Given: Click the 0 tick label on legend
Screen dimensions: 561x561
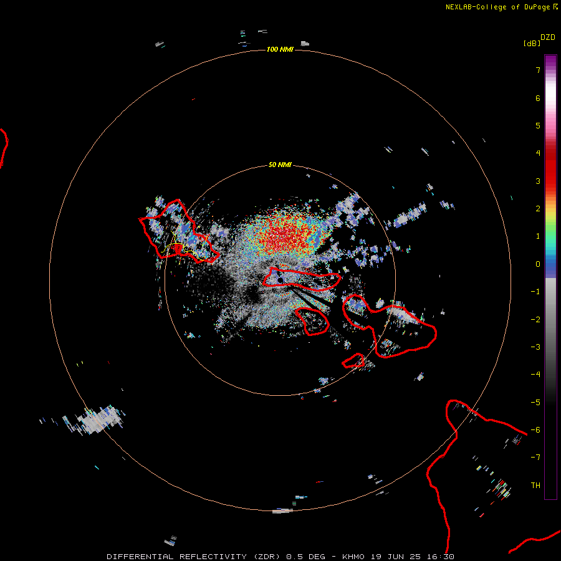Looking at the screenshot, I should click(x=538, y=264).
